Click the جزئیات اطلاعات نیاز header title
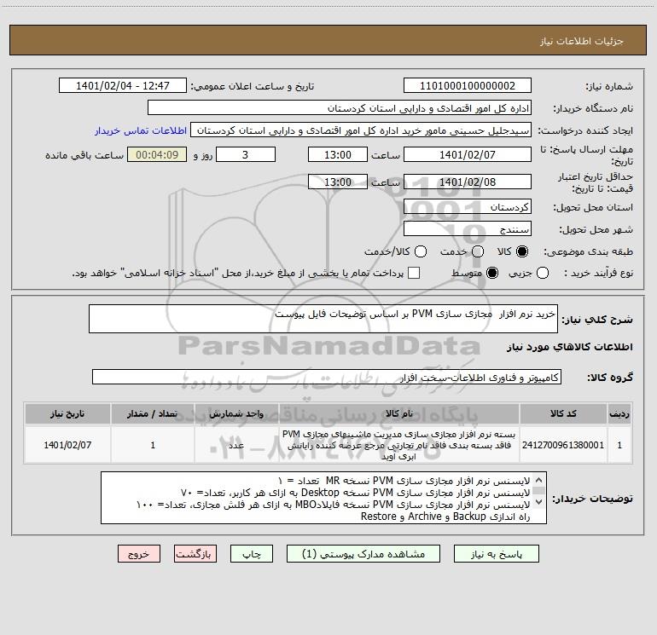Image resolution: width=657 pixels, height=635 pixels. (x=582, y=41)
